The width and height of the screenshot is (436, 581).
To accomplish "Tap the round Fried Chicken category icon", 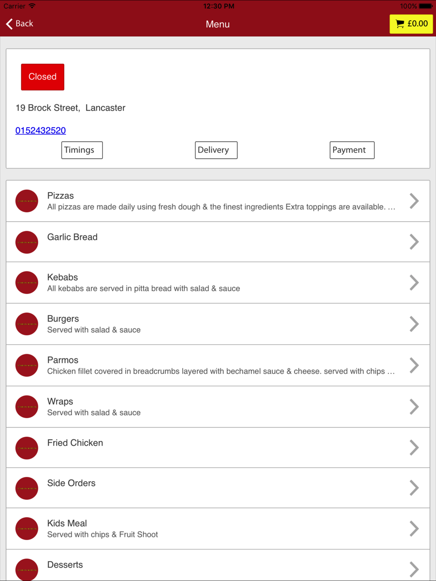I will 27,448.
